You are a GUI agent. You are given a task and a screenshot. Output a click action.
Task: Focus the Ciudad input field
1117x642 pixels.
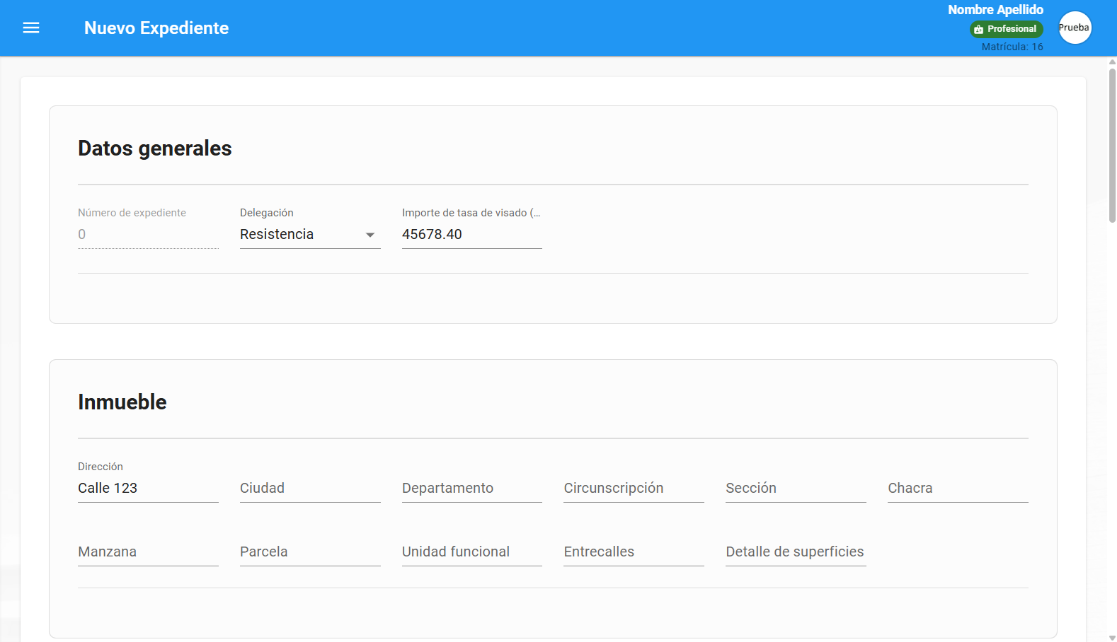309,489
